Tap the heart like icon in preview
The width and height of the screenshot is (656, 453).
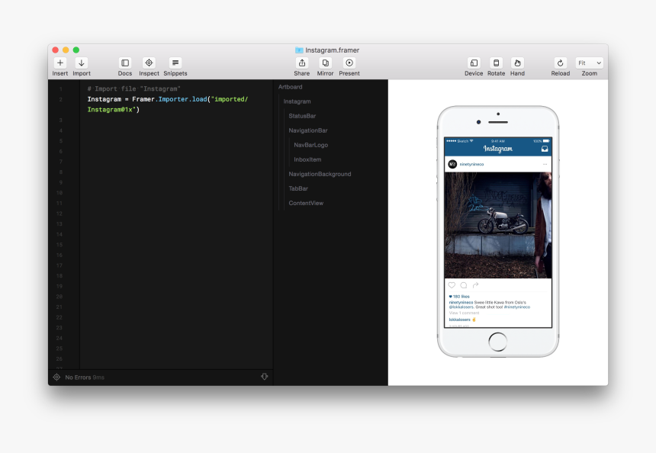point(452,285)
